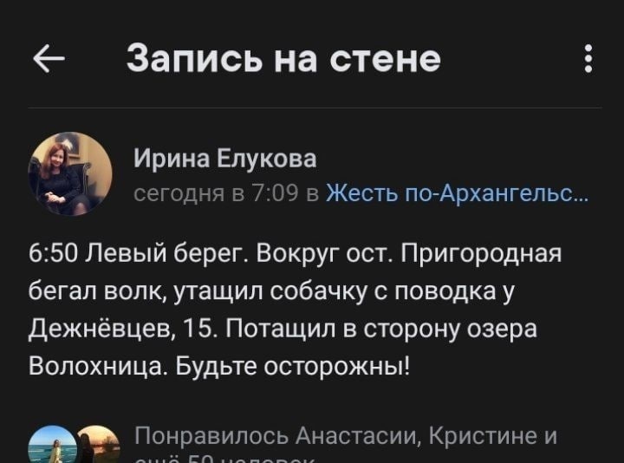Open the Жесть по-Архангельс… community link
The width and height of the screenshot is (624, 463).
[457, 193]
